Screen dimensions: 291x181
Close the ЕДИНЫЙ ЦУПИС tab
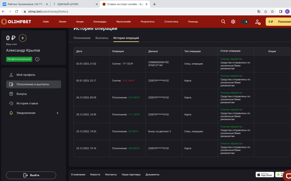click(x=97, y=4)
